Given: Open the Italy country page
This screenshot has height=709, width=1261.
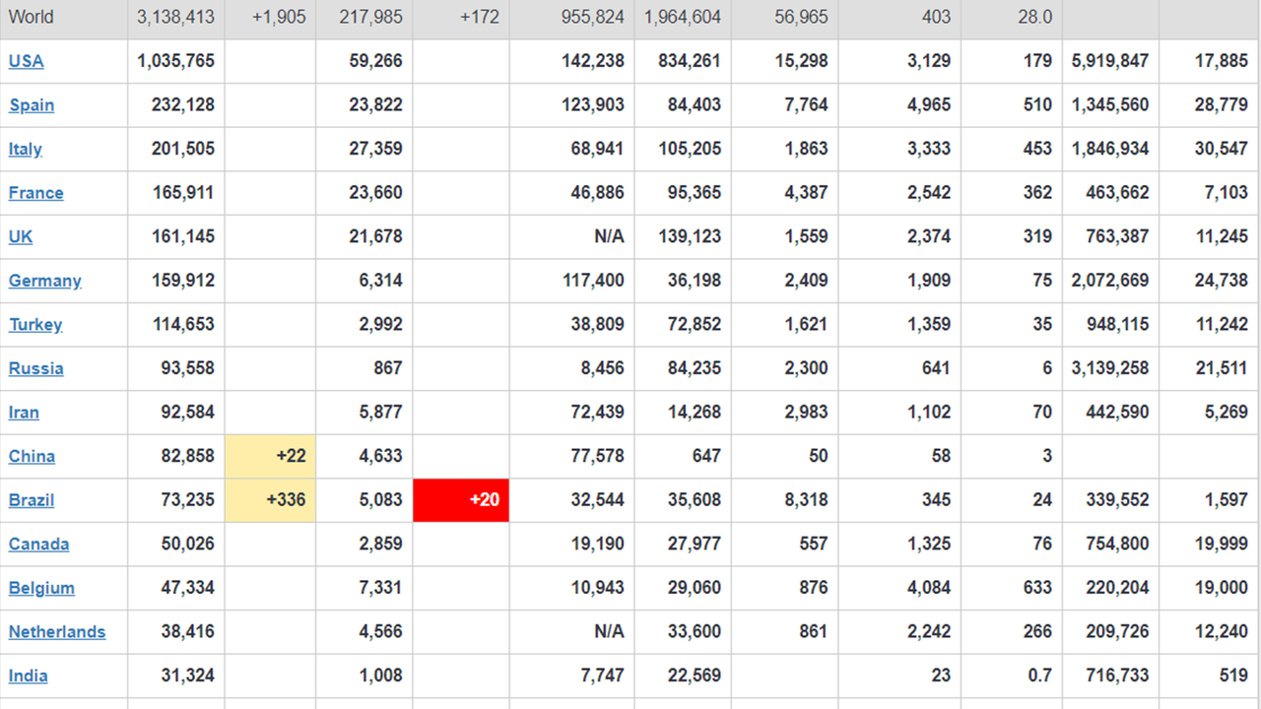Looking at the screenshot, I should pyautogui.click(x=26, y=149).
